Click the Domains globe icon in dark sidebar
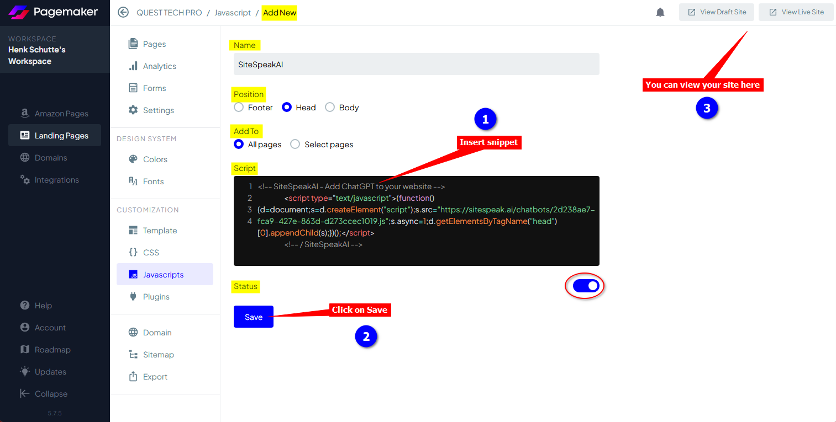This screenshot has width=836, height=422. coord(25,157)
